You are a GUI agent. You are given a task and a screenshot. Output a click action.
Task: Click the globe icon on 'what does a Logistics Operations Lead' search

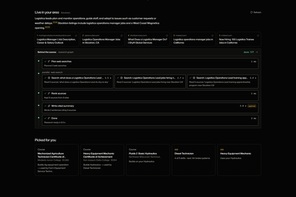point(49,78)
